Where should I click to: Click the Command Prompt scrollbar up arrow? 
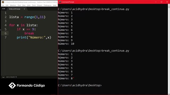point(169,5)
